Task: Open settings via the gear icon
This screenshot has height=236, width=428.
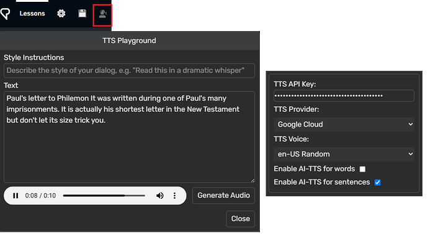Action: 61,14
